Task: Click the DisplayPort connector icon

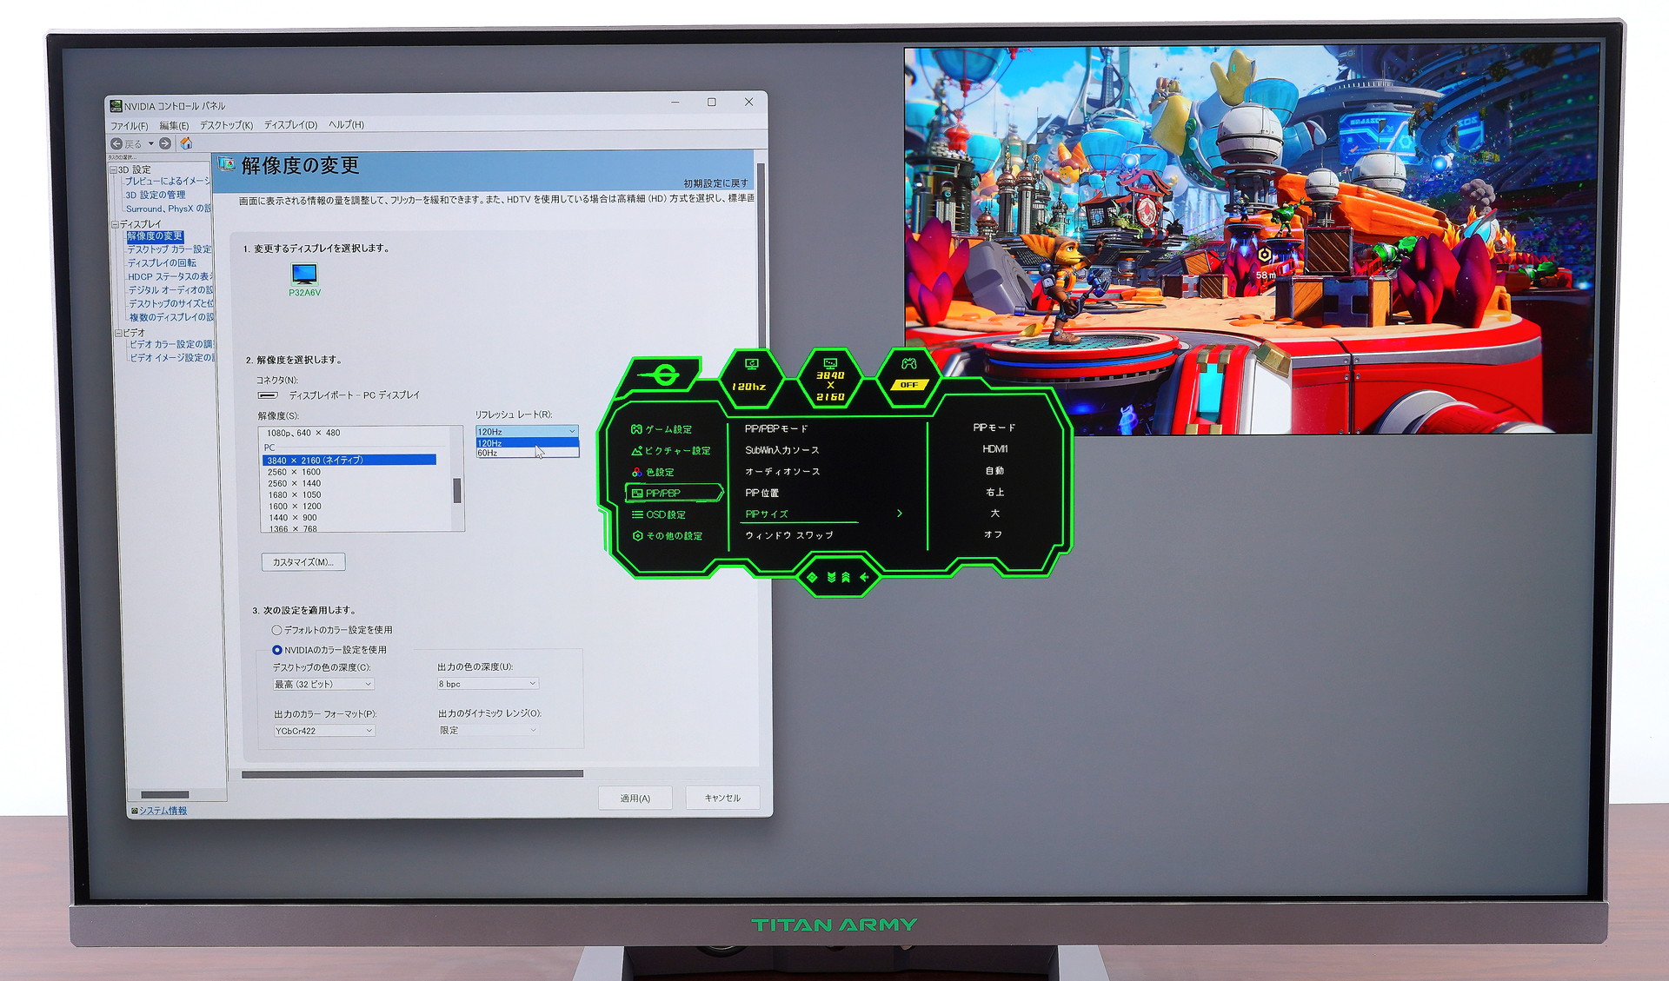Action: tap(268, 395)
